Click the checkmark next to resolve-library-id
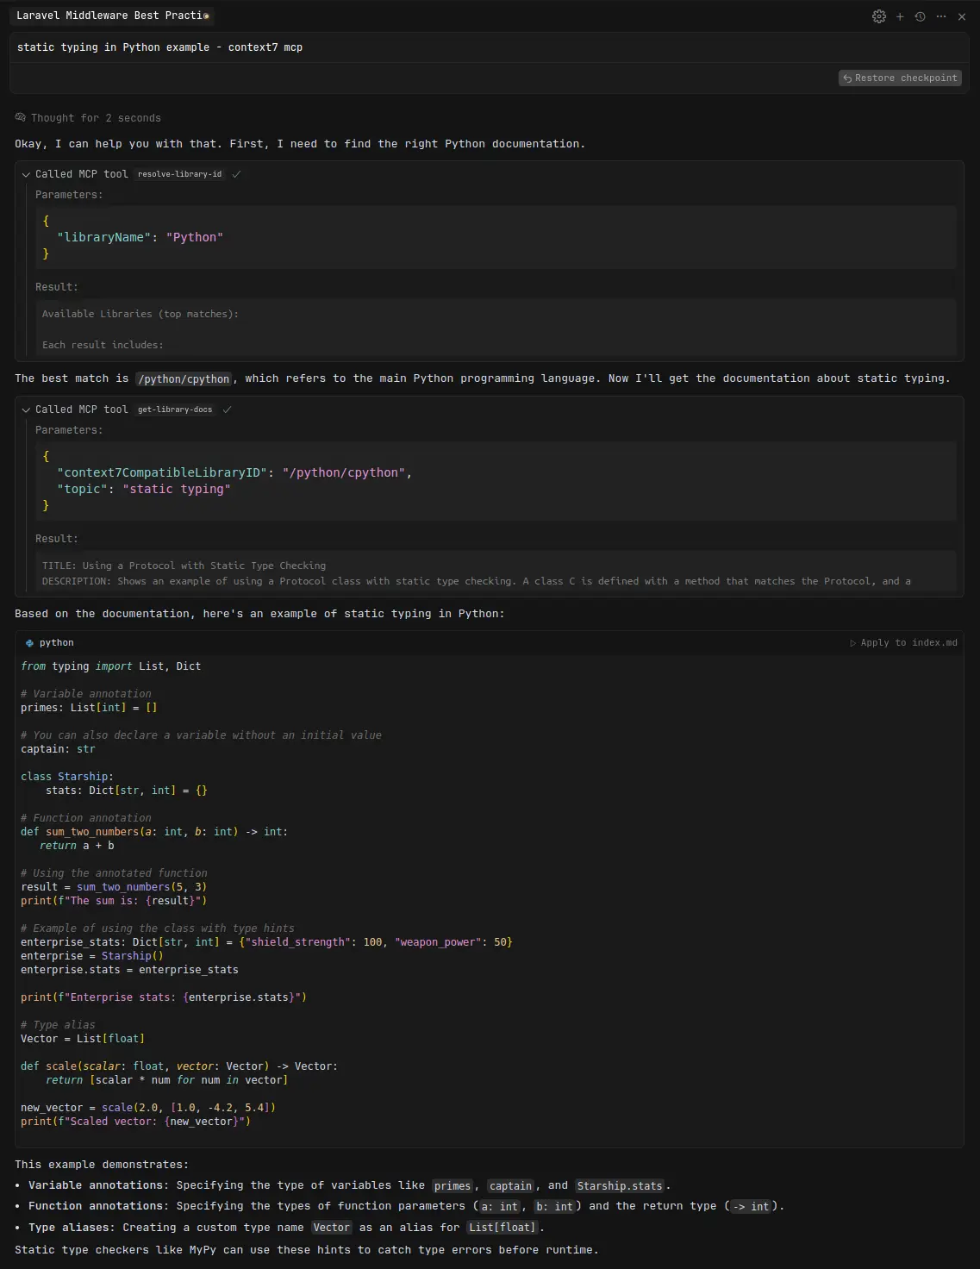 click(x=237, y=174)
